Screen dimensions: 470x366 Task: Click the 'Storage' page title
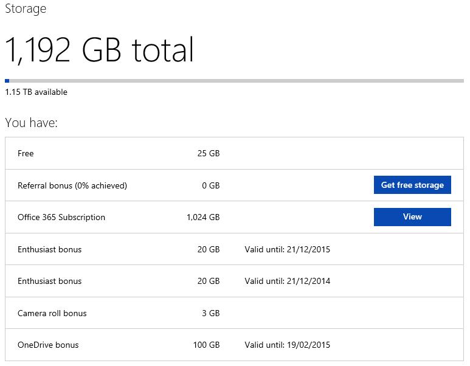click(26, 9)
